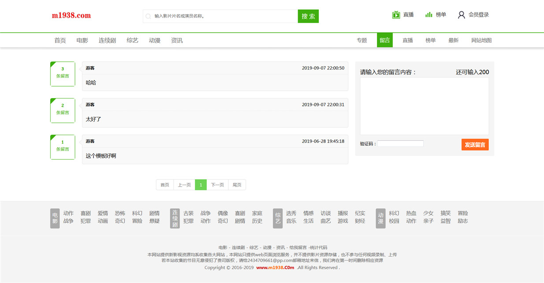Click the magnifier icon in search box
The height and width of the screenshot is (283, 544).
point(148,16)
